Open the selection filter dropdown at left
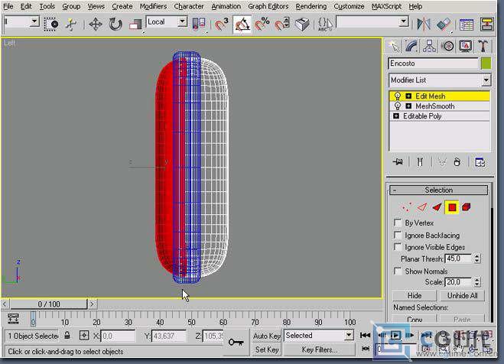The image size is (504, 364). point(34,22)
